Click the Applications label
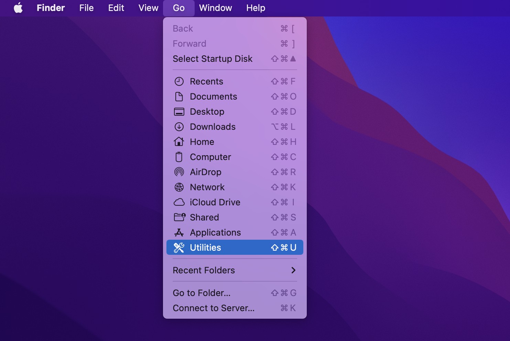This screenshot has height=341, width=510. 216,232
